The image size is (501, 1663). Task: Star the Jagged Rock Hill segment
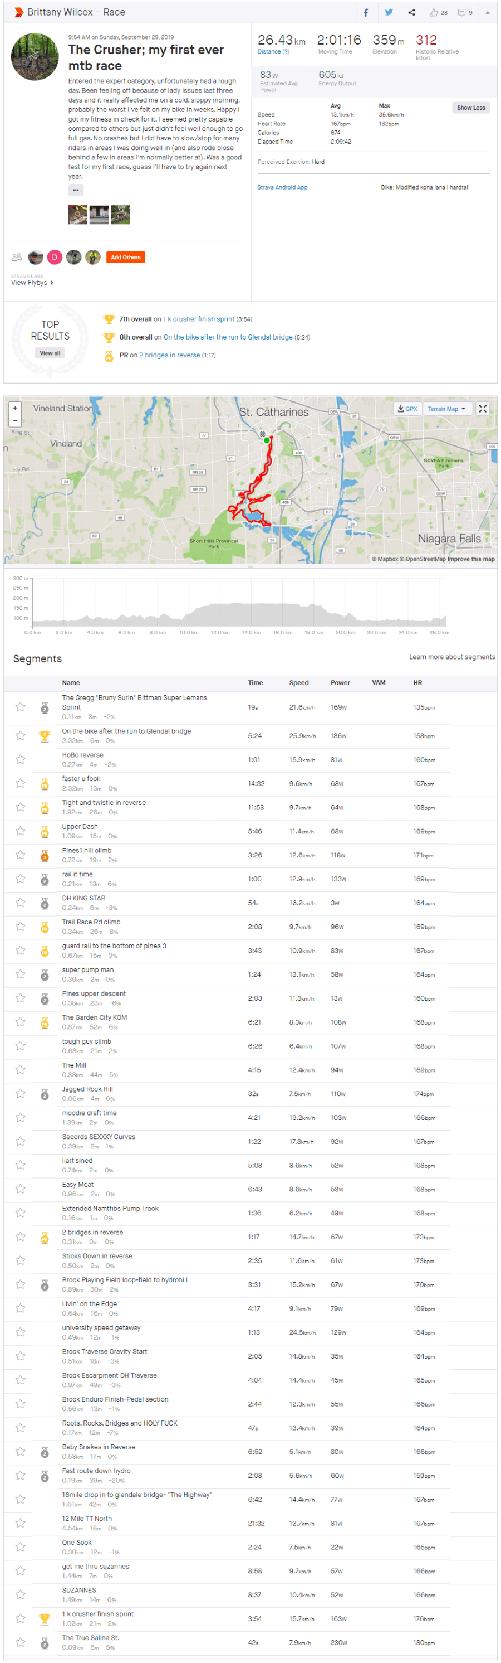click(x=21, y=1094)
